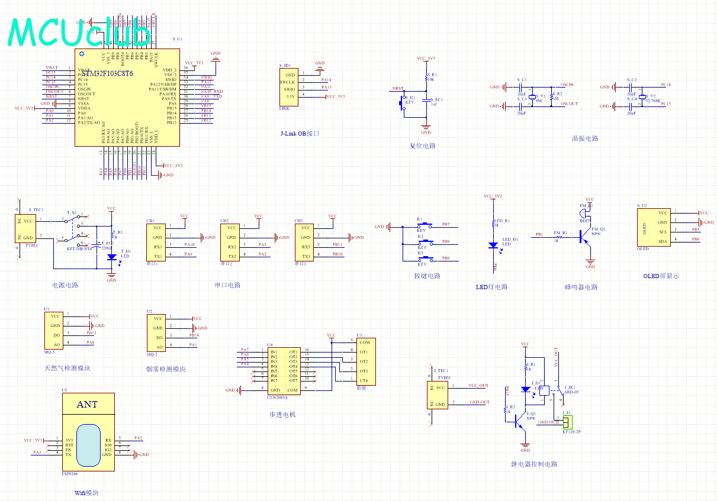Click the 'Wifi模块' section label
This screenshot has height=501, width=717.
pos(86,493)
